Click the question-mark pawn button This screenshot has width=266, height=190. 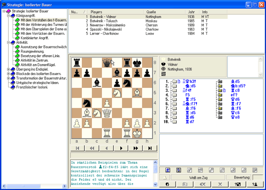[255, 184]
